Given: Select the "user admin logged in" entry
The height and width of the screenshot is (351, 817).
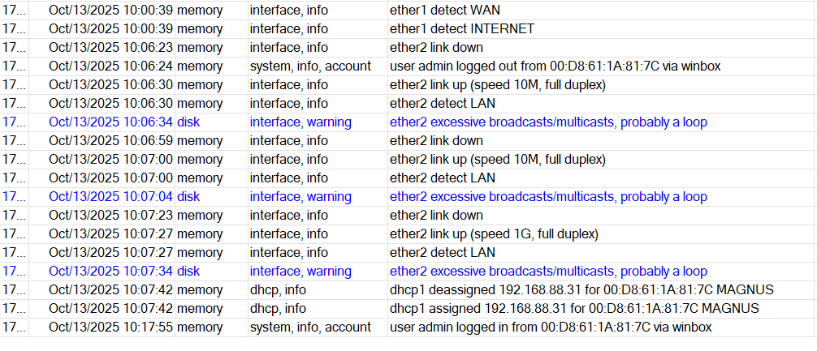Looking at the screenshot, I should pyautogui.click(x=551, y=327).
